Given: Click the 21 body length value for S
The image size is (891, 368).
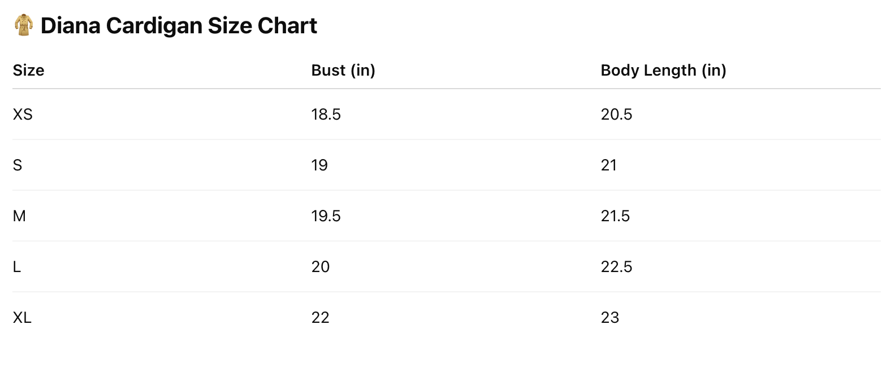Looking at the screenshot, I should click(609, 165).
